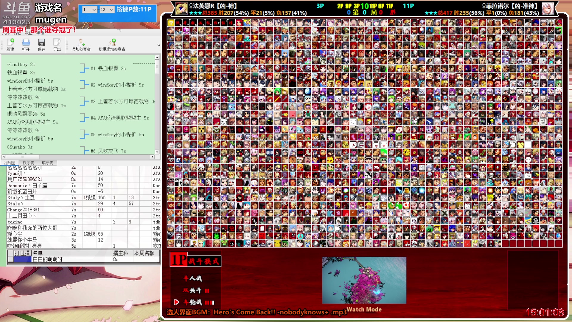
Task: Click the bracket scrollbar up arrow
Action: pyautogui.click(x=157, y=57)
